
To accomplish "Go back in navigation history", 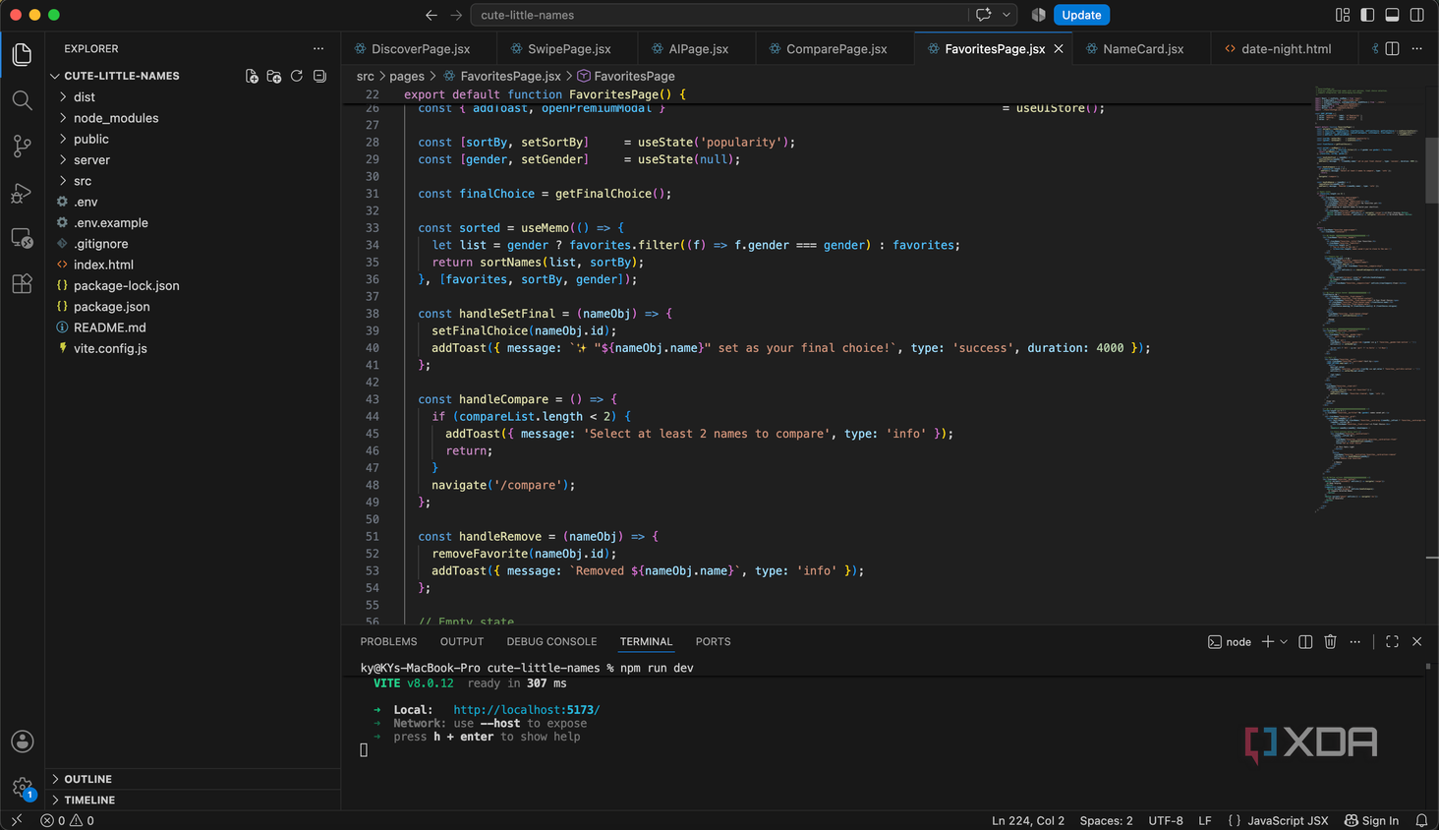I will pyautogui.click(x=431, y=15).
